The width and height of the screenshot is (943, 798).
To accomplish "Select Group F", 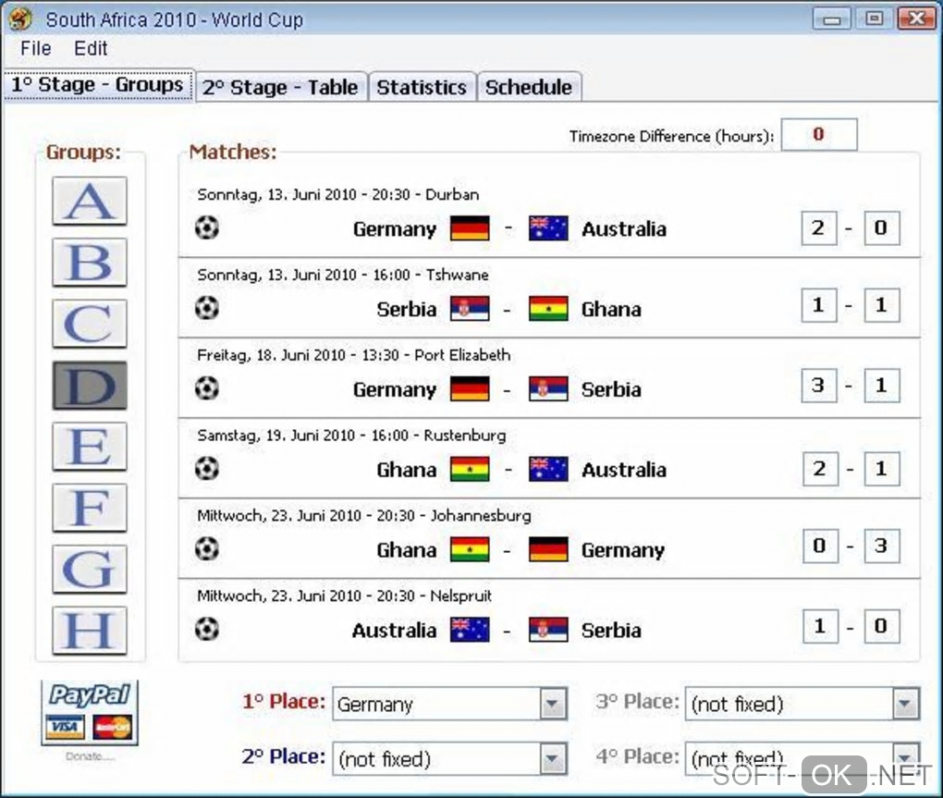I will pos(90,508).
